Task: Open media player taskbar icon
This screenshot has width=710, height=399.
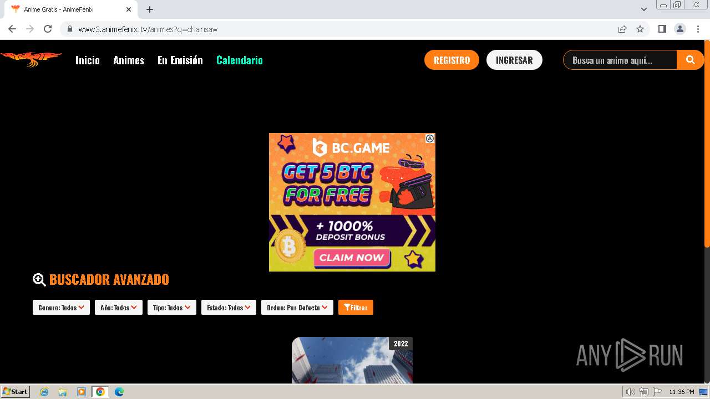Action: coord(82,392)
